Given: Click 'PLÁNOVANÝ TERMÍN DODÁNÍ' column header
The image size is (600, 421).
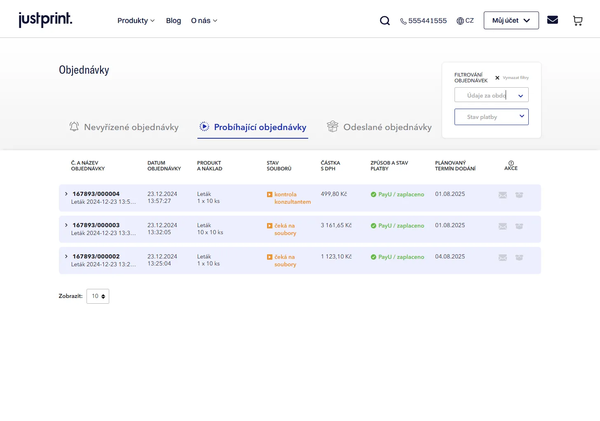Looking at the screenshot, I should pos(455,166).
